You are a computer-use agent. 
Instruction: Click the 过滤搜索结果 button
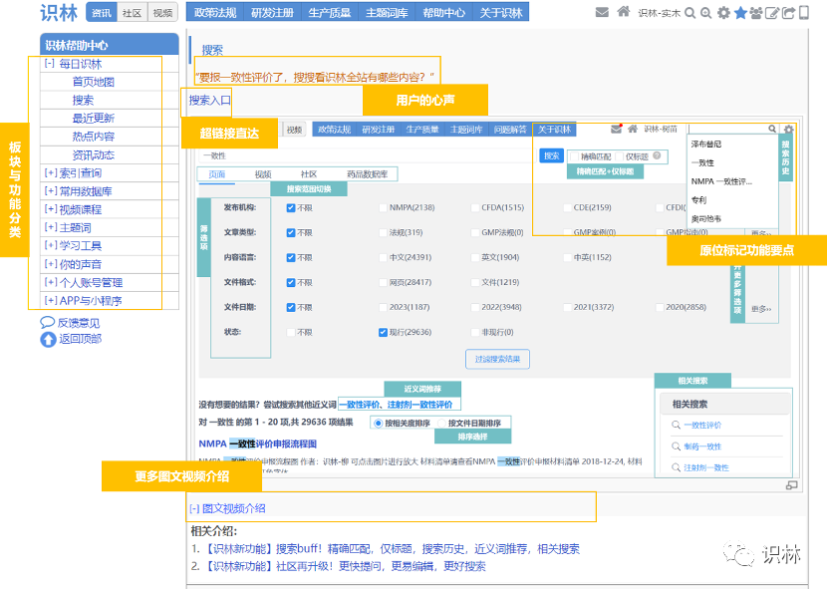pos(497,360)
